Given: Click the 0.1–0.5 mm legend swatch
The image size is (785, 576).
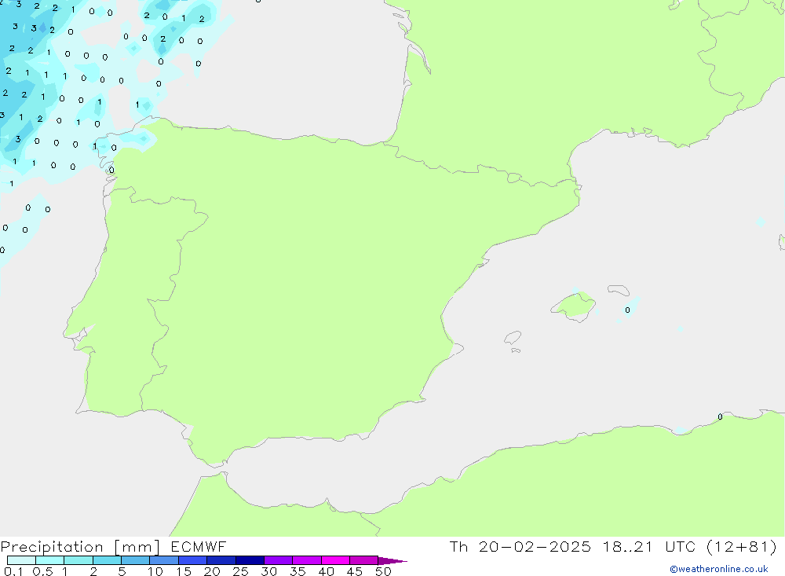Looking at the screenshot, I should point(21,560).
